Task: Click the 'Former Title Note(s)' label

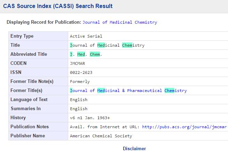Action: [x=32, y=81]
